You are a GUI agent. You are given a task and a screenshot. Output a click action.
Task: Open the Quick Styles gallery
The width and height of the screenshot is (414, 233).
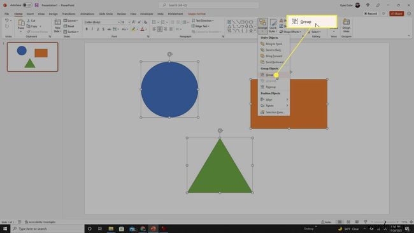click(x=273, y=25)
